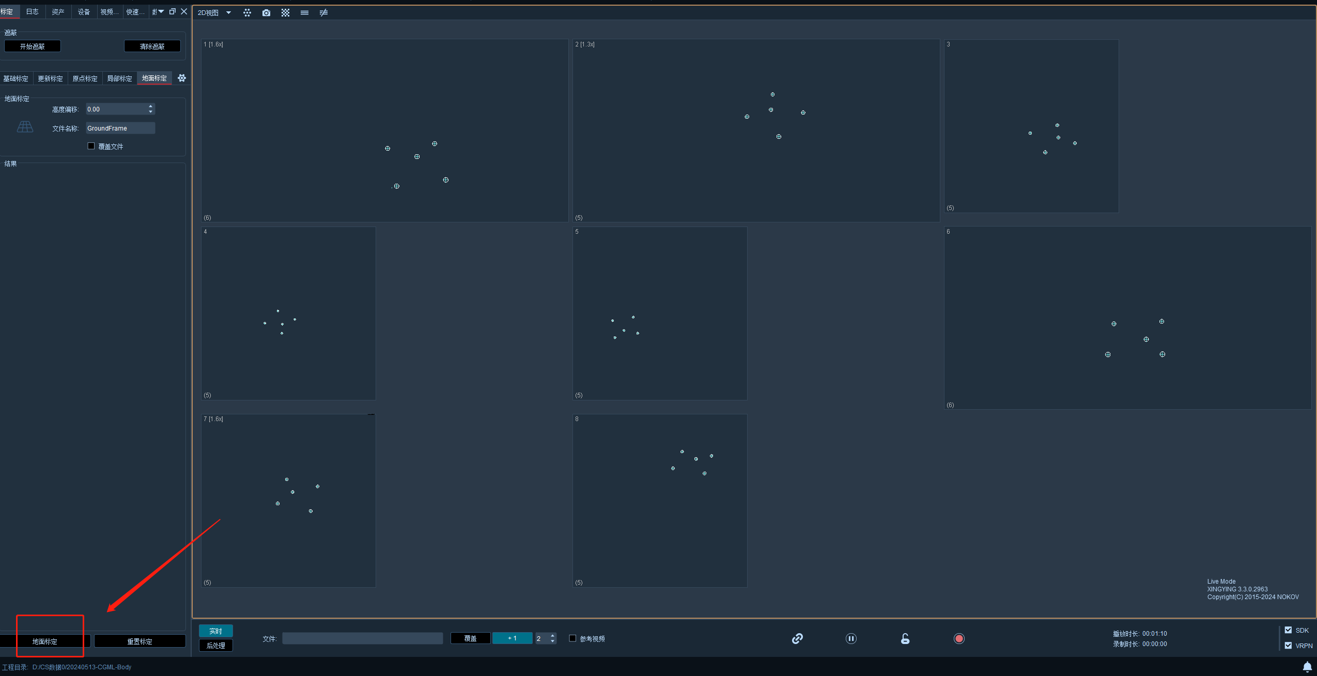Pause live playback
This screenshot has height=676, width=1317.
point(851,638)
